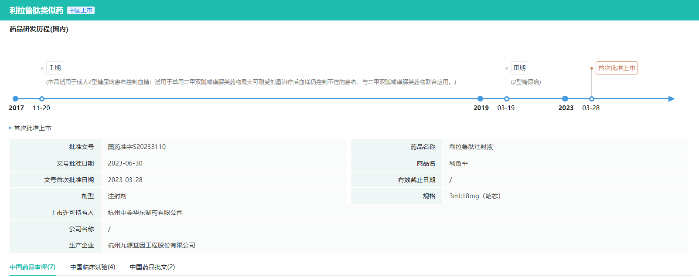Screen dimensions: 699x277
Task: Click the 03-19 hollow timeline marker
Action: [506, 99]
